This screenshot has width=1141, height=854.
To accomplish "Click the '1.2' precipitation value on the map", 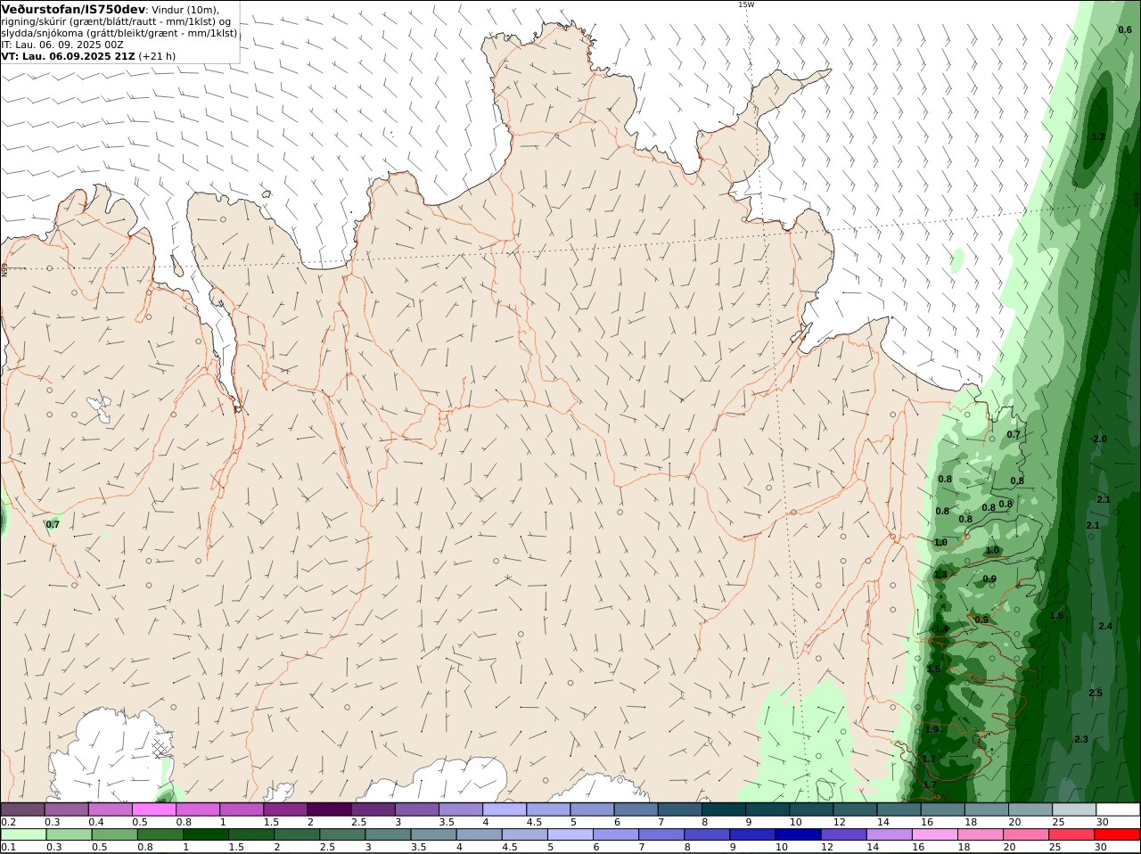I will [1098, 136].
